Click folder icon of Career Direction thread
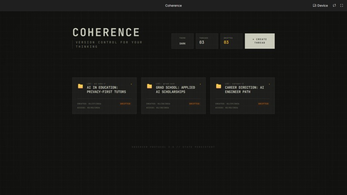The image size is (347, 195). tap(218, 86)
